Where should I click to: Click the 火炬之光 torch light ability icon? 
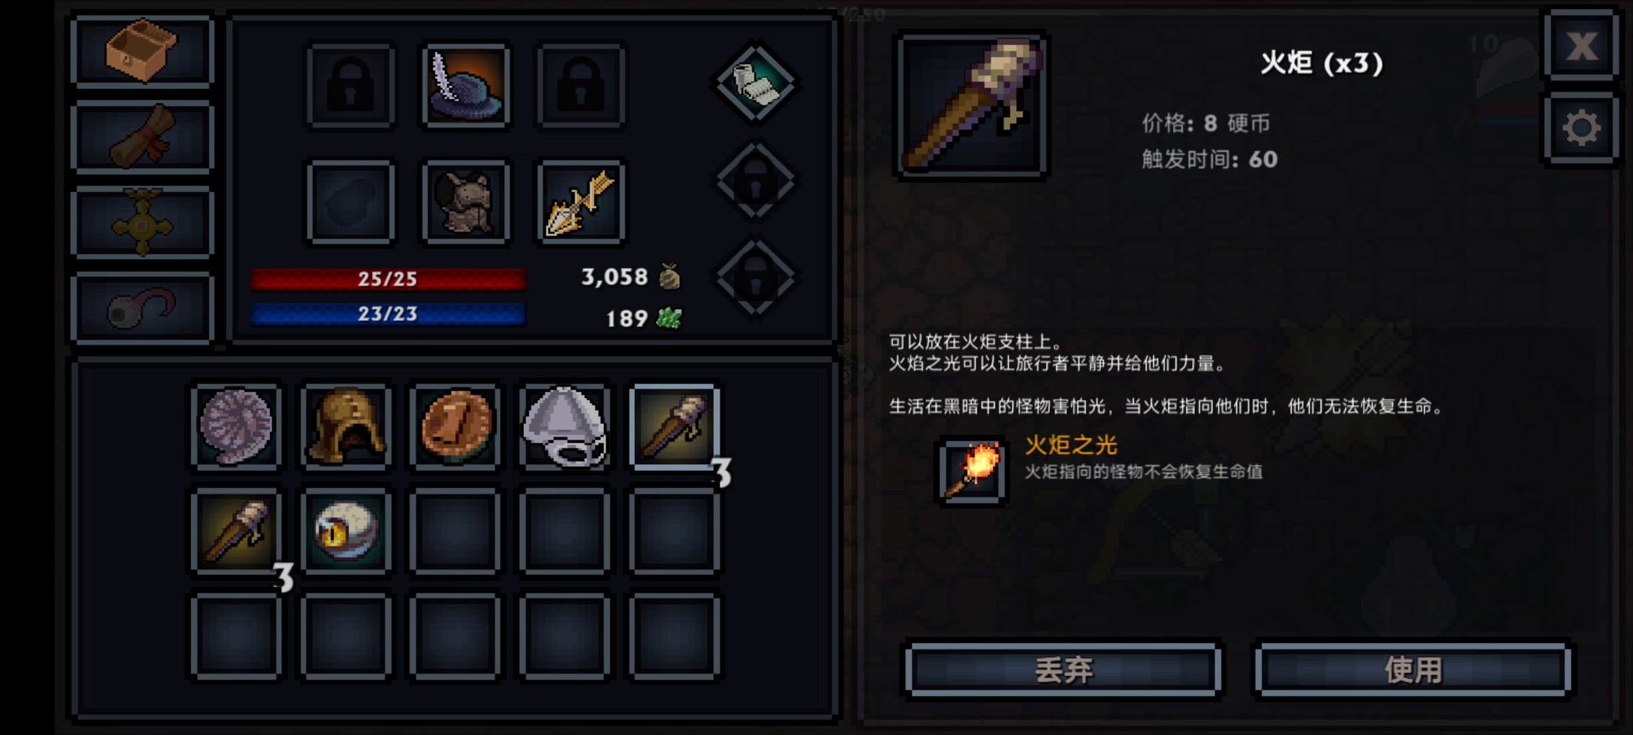972,470
